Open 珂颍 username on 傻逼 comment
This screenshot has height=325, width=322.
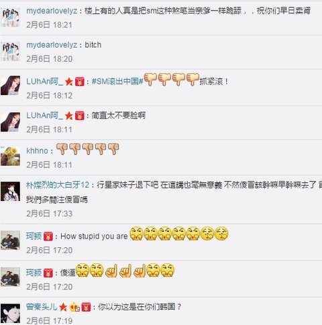point(34,273)
